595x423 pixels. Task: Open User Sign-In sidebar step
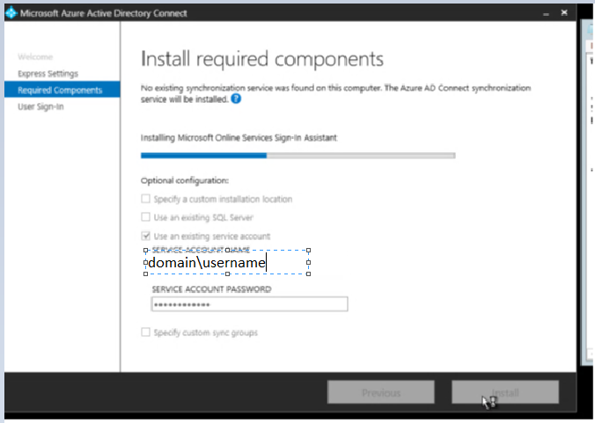click(40, 106)
